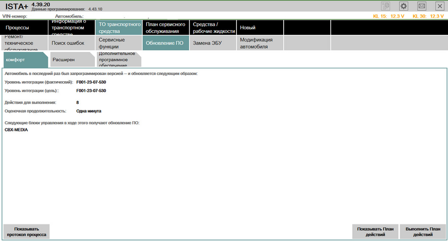The image size is (448, 241).
Task: Click Показывать План действий button
Action: (375, 232)
